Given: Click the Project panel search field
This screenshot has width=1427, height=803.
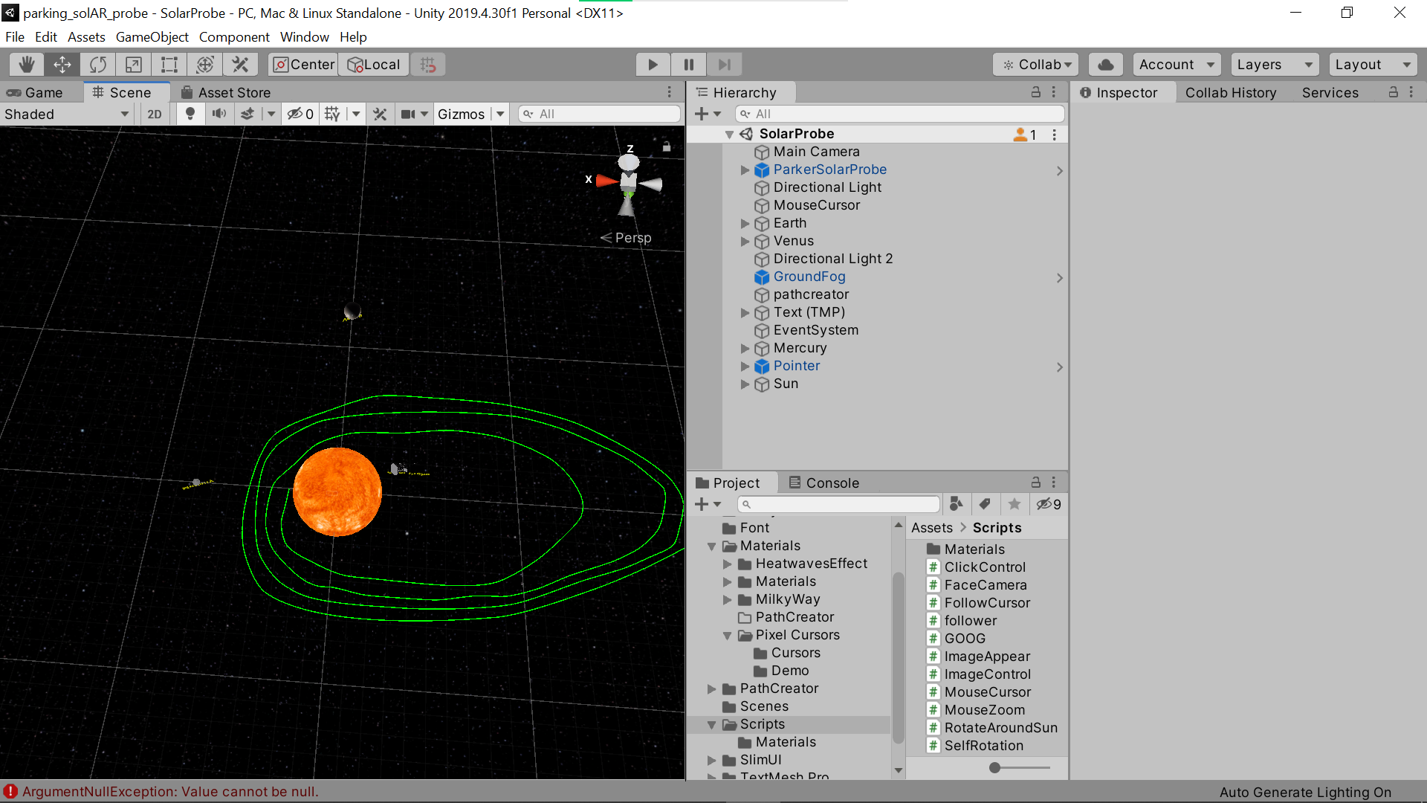Looking at the screenshot, I should [x=839, y=504].
